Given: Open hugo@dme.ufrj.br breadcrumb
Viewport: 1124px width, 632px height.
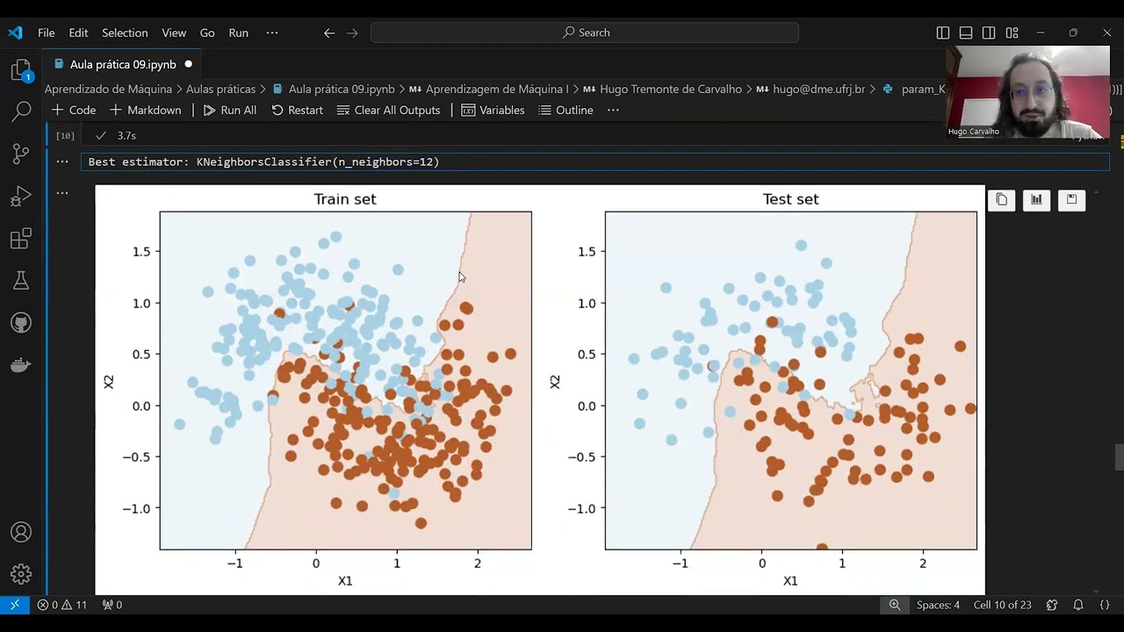Looking at the screenshot, I should click(811, 89).
